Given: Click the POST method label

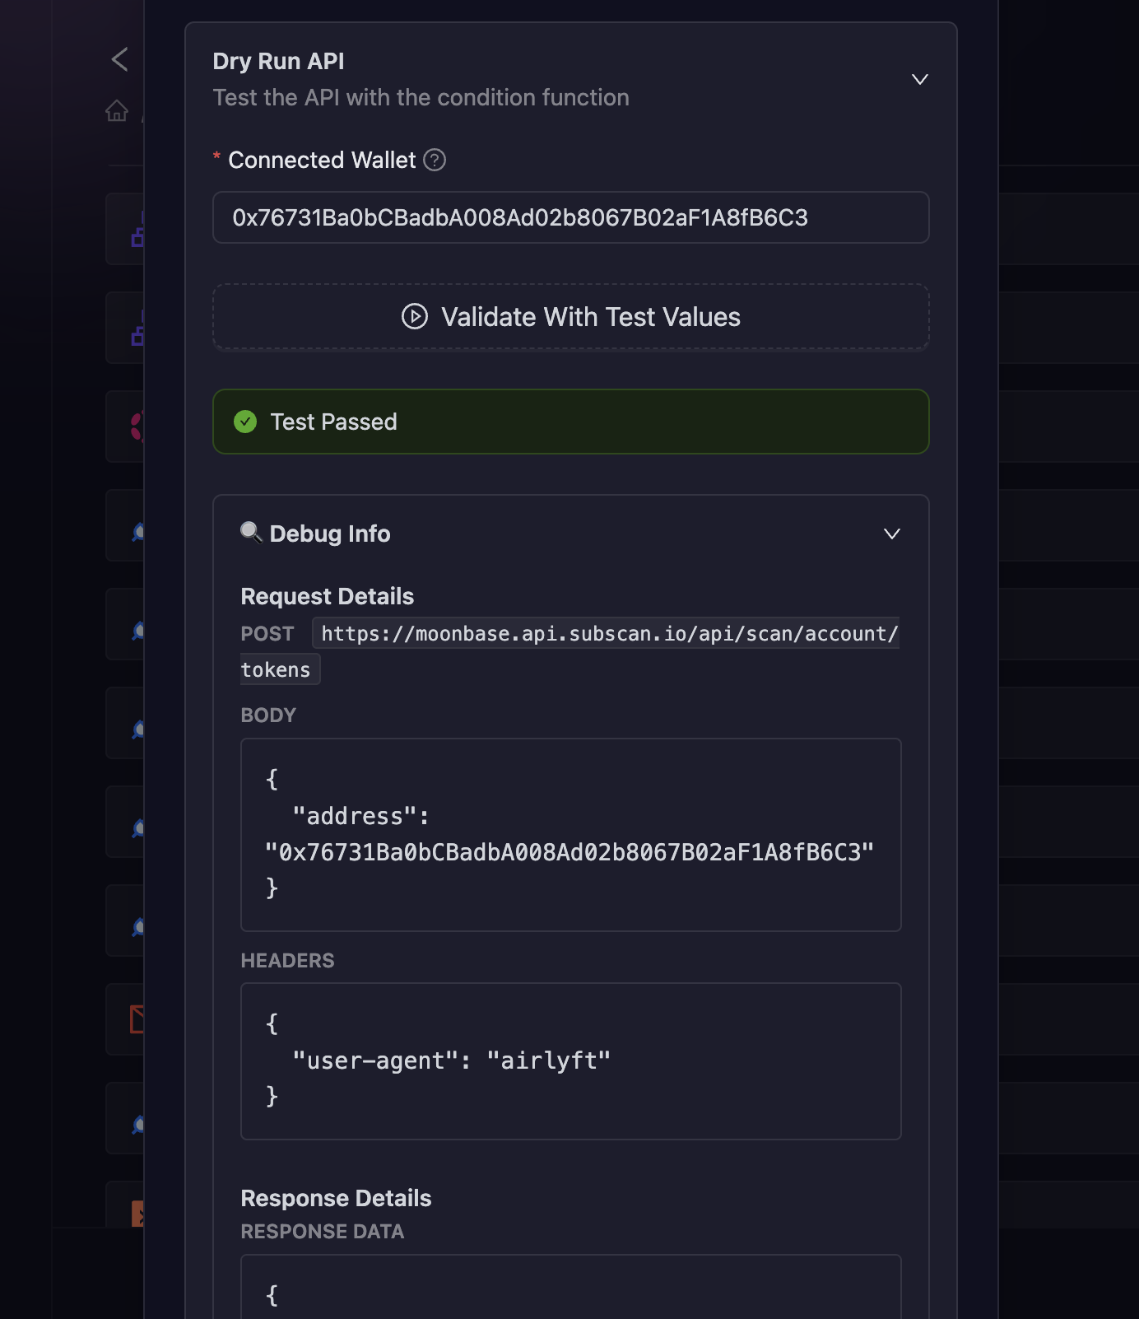Looking at the screenshot, I should click(x=267, y=633).
